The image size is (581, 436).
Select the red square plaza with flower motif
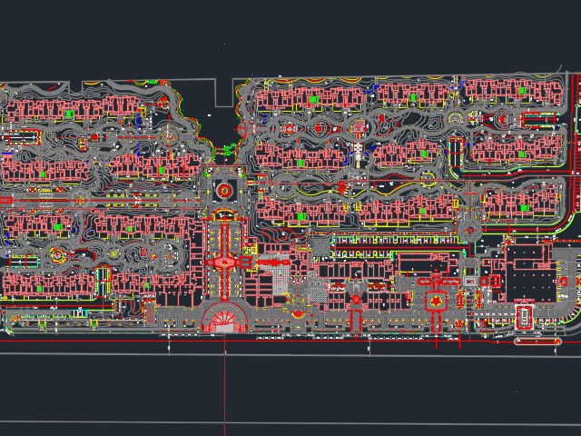click(x=436, y=301)
